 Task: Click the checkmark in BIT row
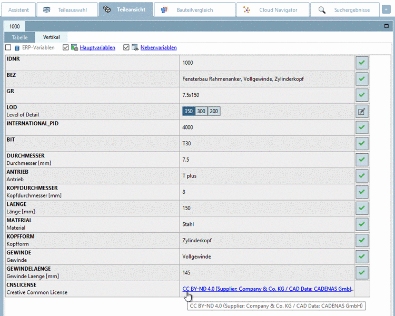(362, 143)
